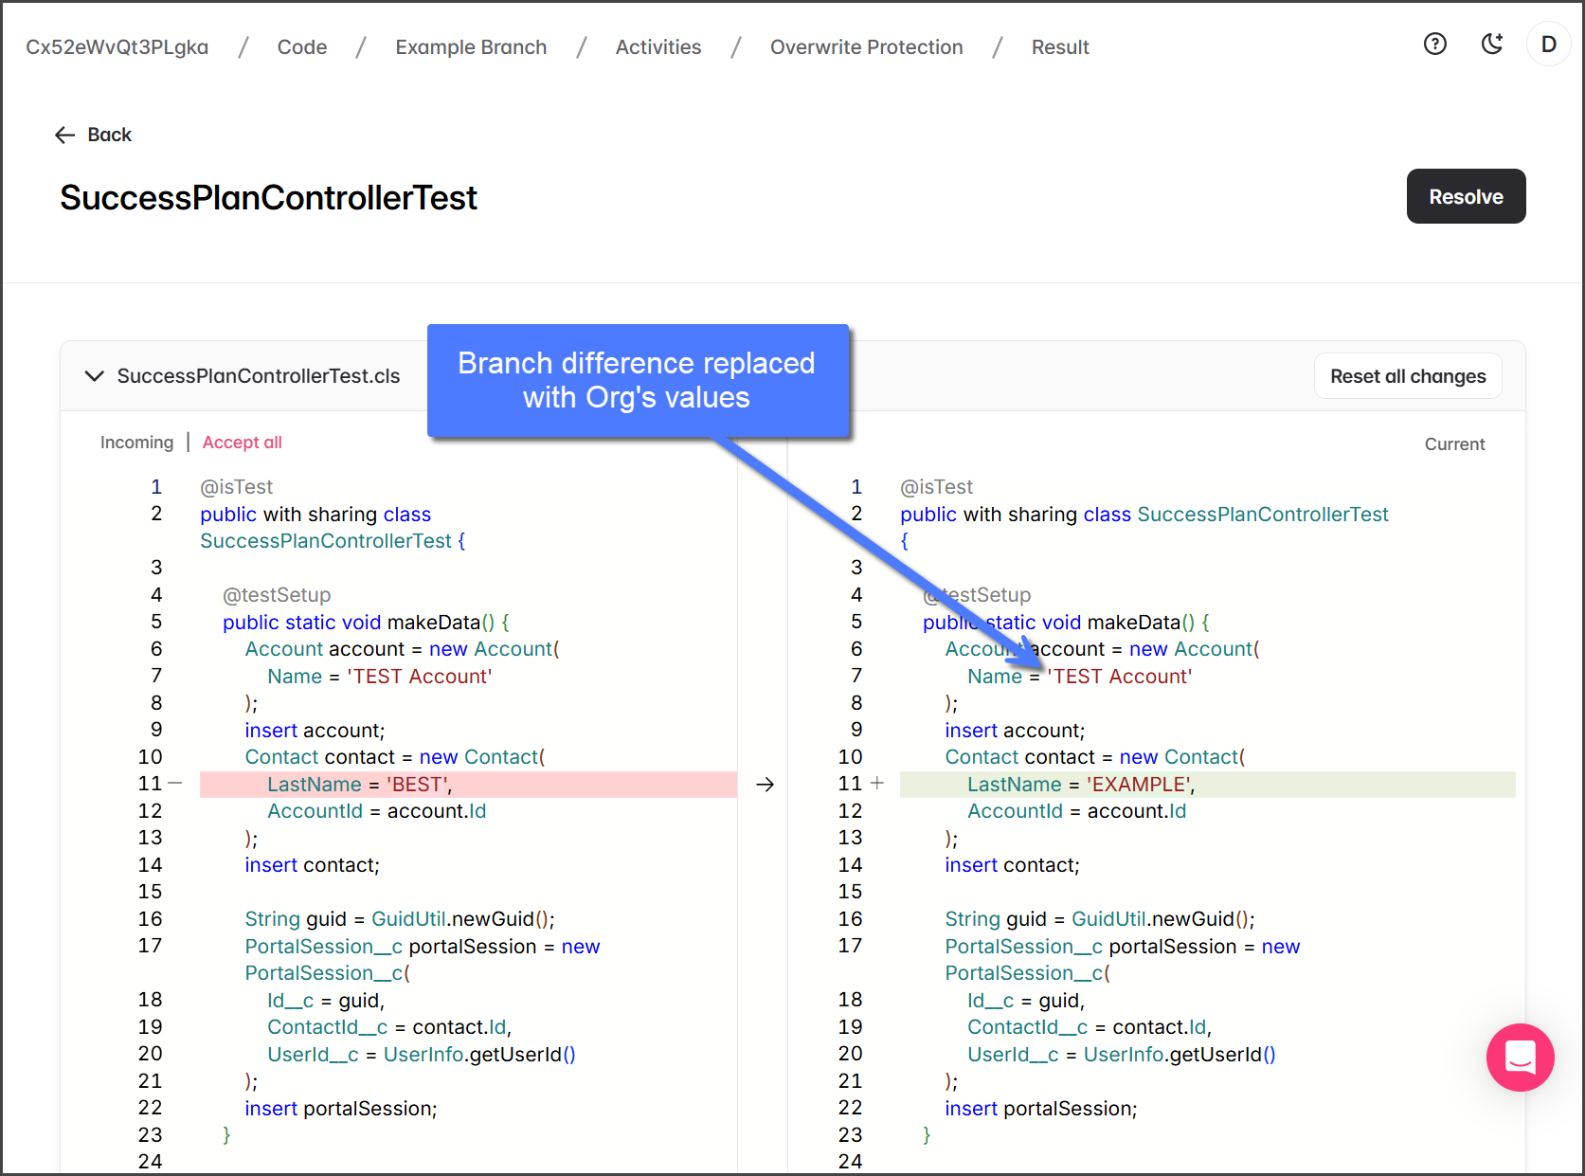Screen dimensions: 1585x1176
Task: Toggle dark mode moon icon
Action: coord(1492,45)
